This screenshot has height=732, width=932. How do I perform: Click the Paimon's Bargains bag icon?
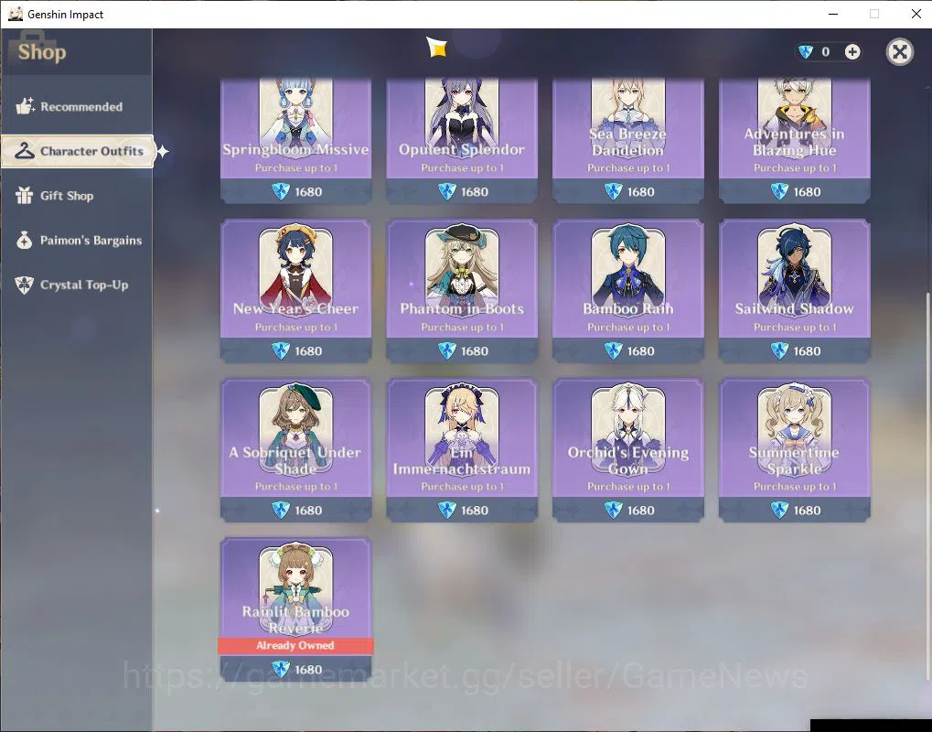pos(25,240)
